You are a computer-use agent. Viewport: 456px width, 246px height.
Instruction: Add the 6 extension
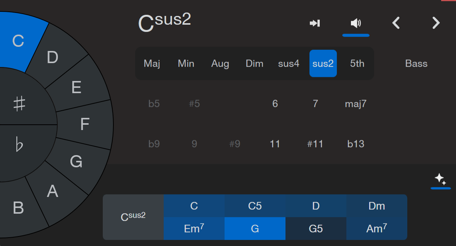275,104
